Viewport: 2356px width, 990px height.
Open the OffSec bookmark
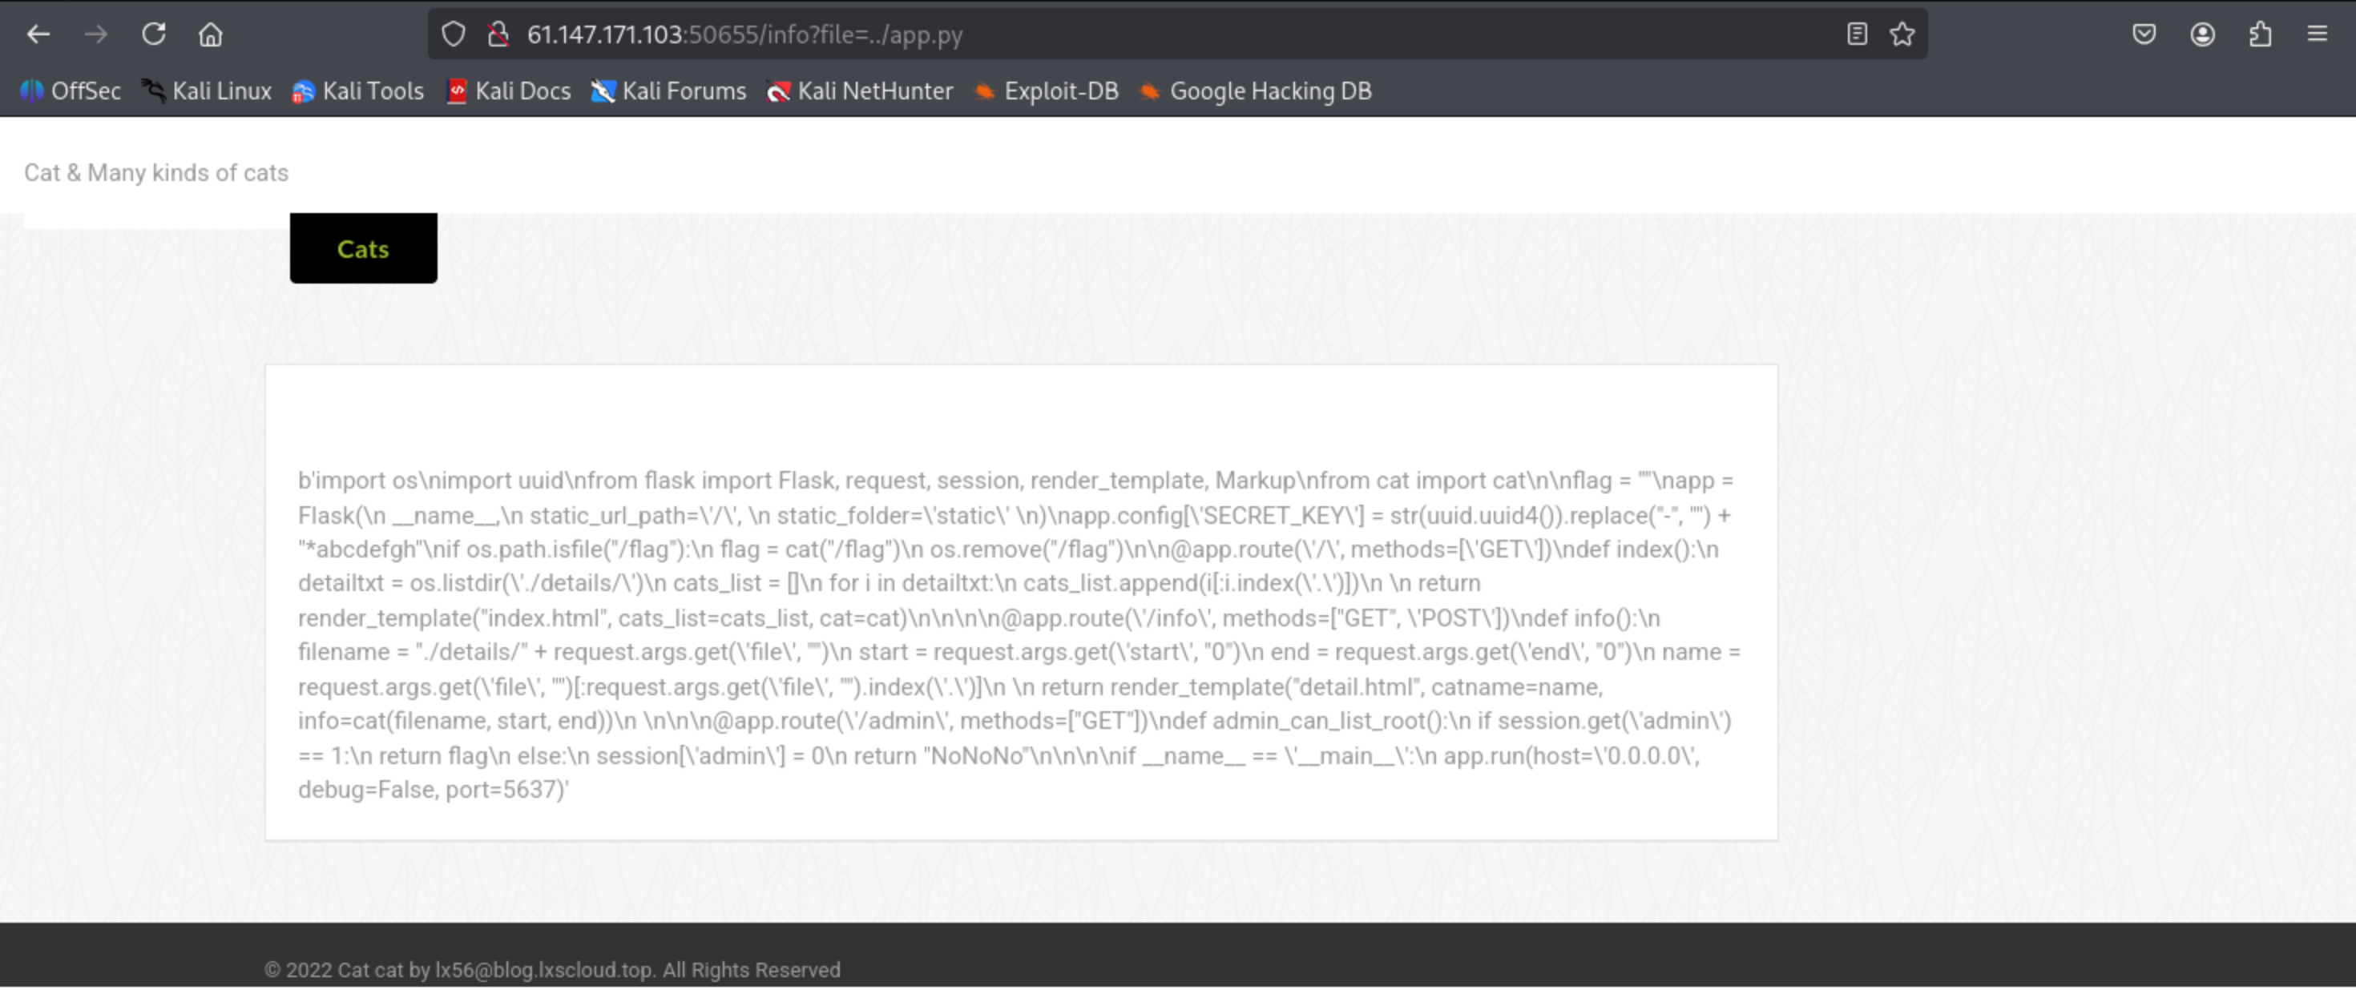(71, 91)
